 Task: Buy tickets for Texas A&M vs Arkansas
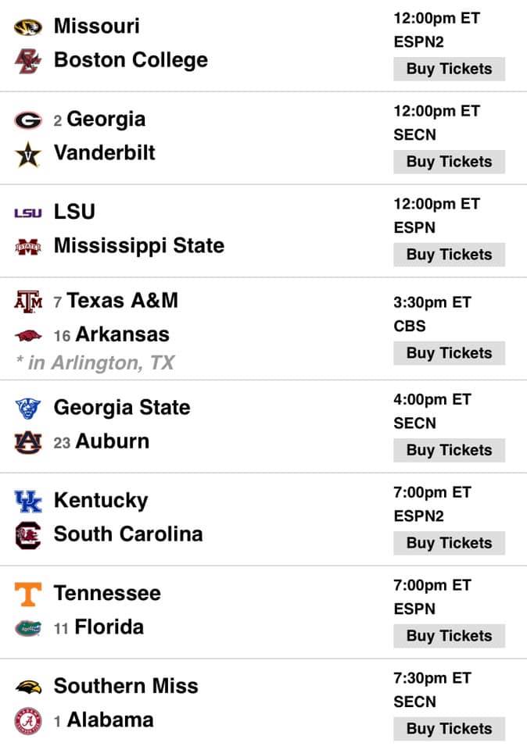[449, 353]
